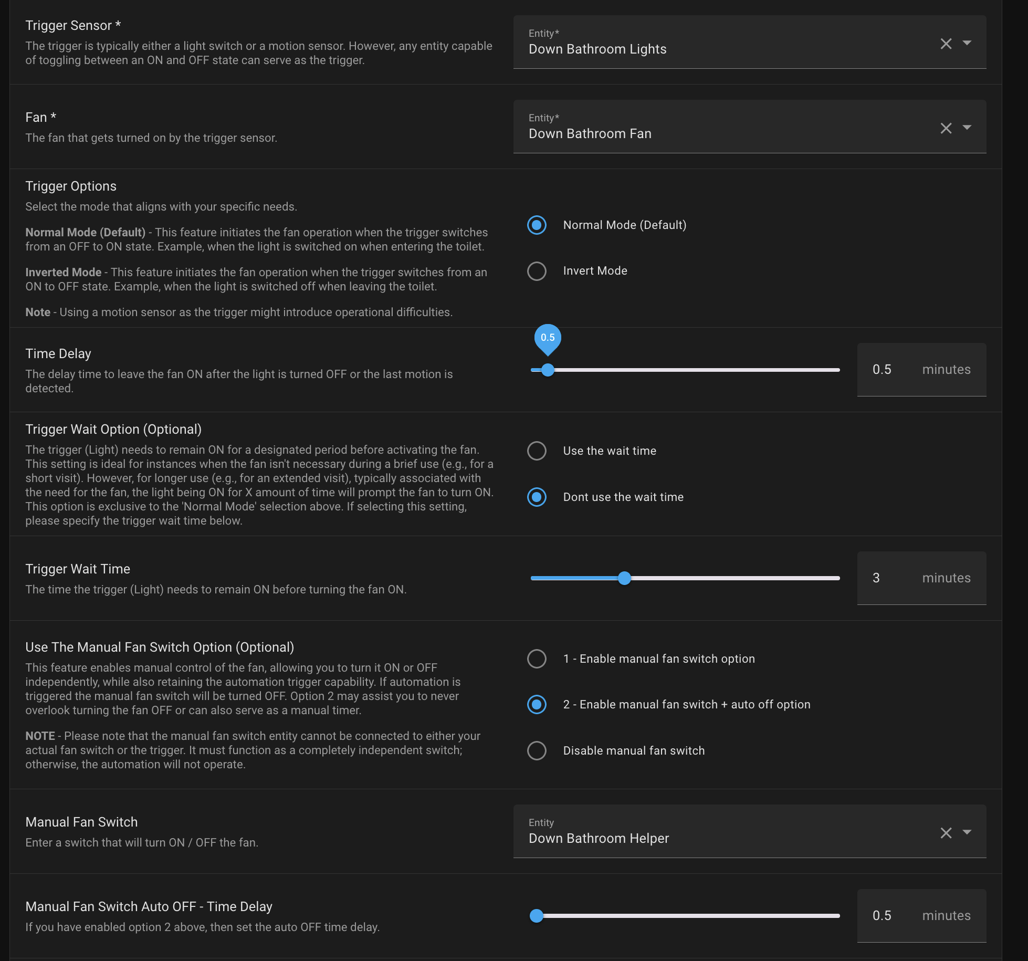Choose the Invert Mode option
The width and height of the screenshot is (1028, 961).
[x=537, y=271]
